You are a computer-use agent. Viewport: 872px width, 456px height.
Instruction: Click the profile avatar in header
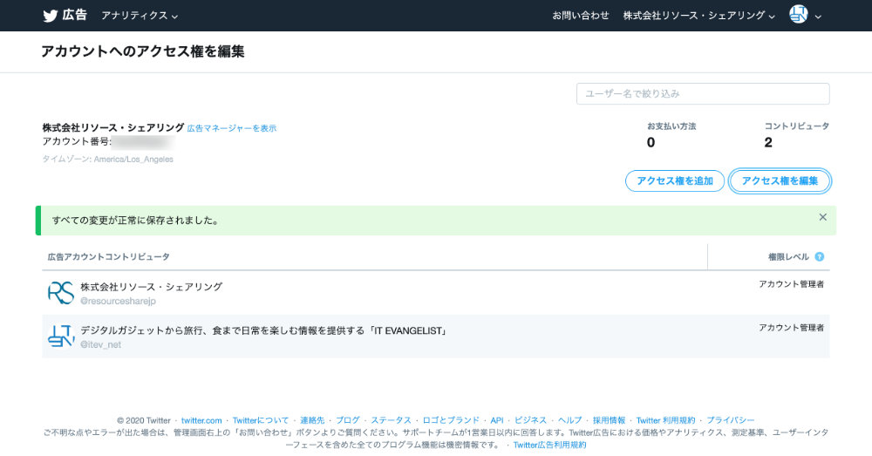798,15
